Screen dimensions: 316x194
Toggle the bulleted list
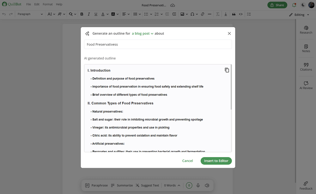(146, 14)
